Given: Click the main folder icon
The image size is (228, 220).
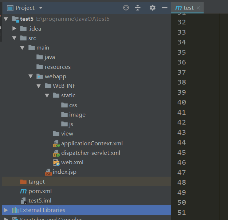Looking at the screenshot, I should pyautogui.click(x=32, y=48).
